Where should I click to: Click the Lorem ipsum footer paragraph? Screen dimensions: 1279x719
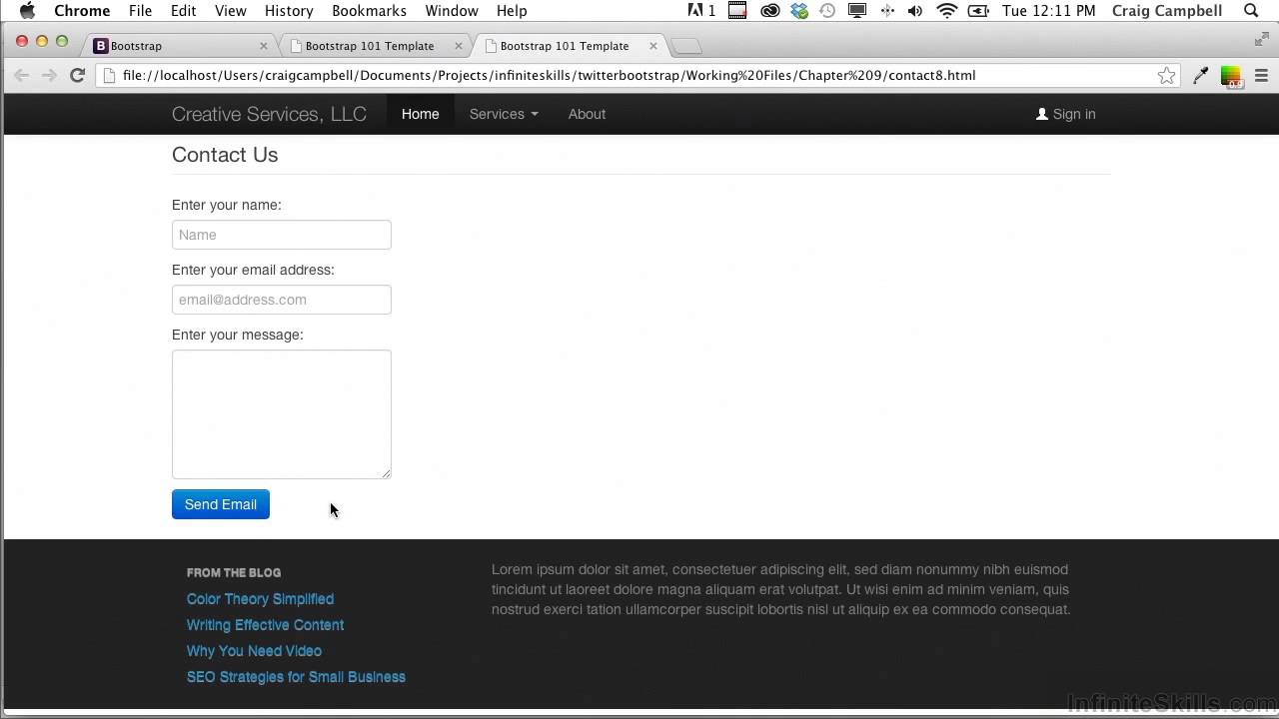(781, 589)
